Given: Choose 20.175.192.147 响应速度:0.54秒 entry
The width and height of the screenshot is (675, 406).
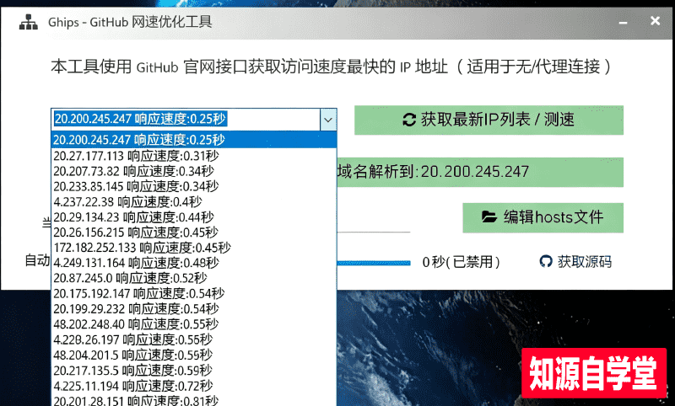Looking at the screenshot, I should 194,293.
